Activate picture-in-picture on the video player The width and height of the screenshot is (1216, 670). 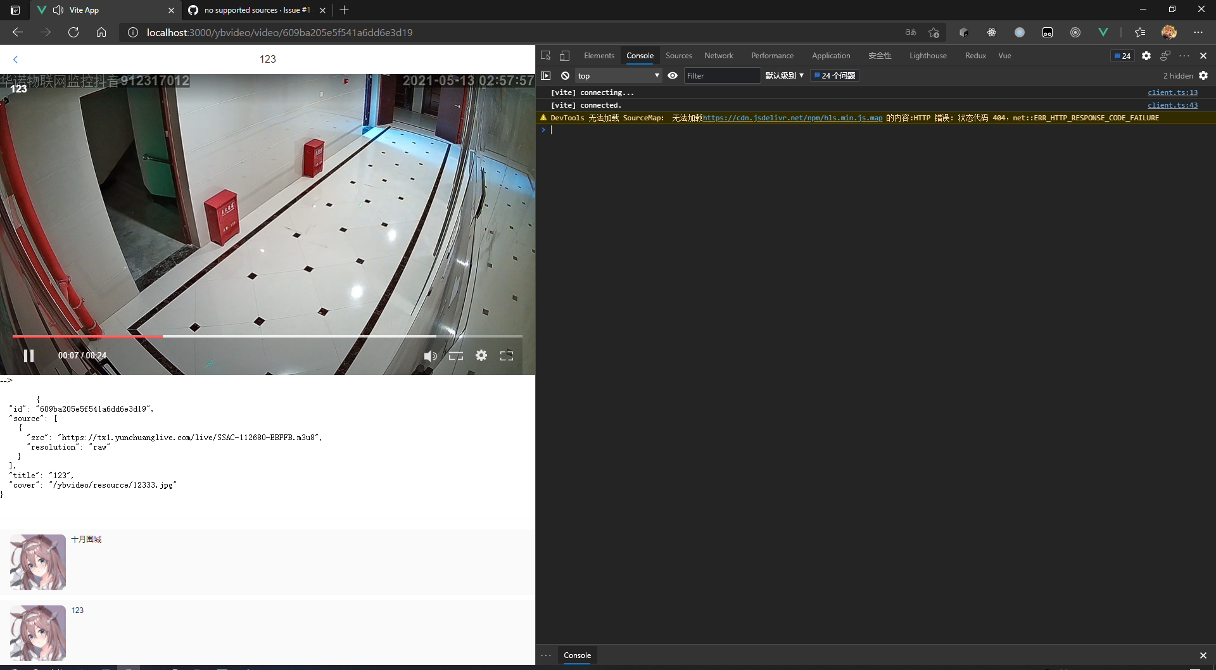pos(455,355)
